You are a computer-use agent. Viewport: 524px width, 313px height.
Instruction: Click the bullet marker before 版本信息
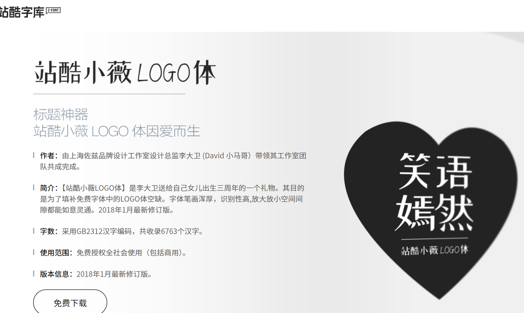pyautogui.click(x=34, y=273)
